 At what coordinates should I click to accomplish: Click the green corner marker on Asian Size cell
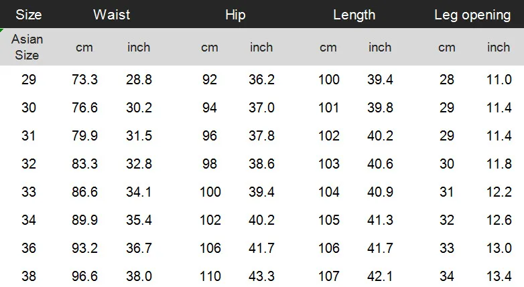click(x=1, y=30)
